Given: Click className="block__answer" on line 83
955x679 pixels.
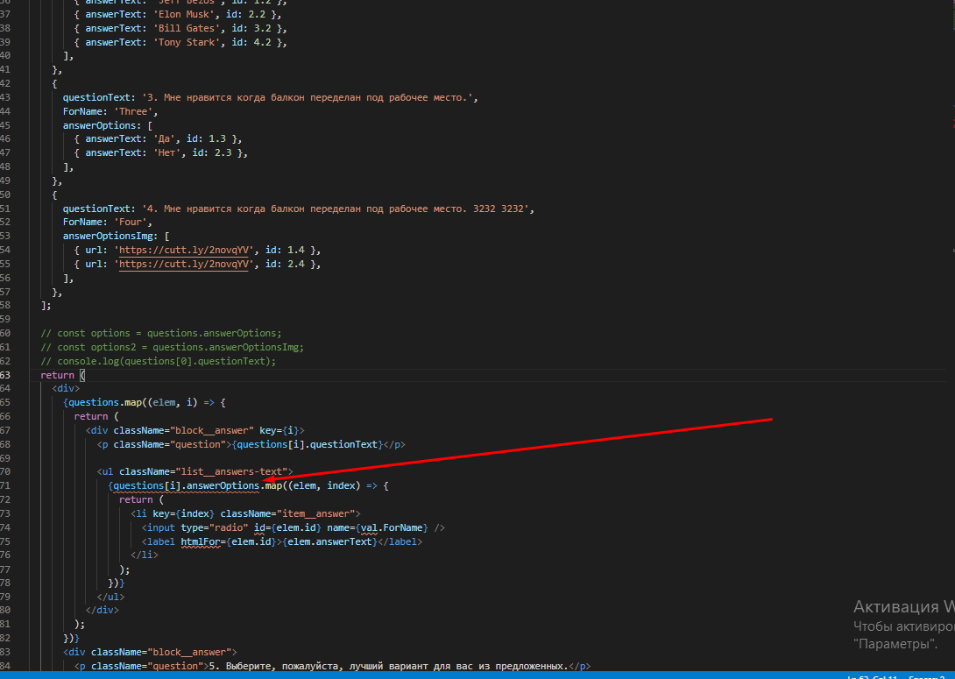Looking at the screenshot, I should 161,653.
